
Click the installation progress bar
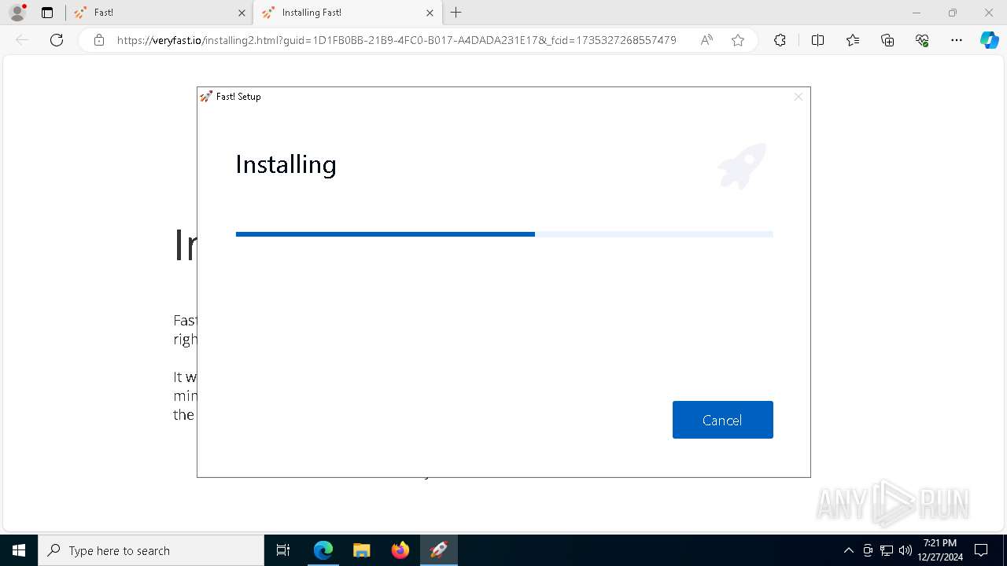click(504, 234)
